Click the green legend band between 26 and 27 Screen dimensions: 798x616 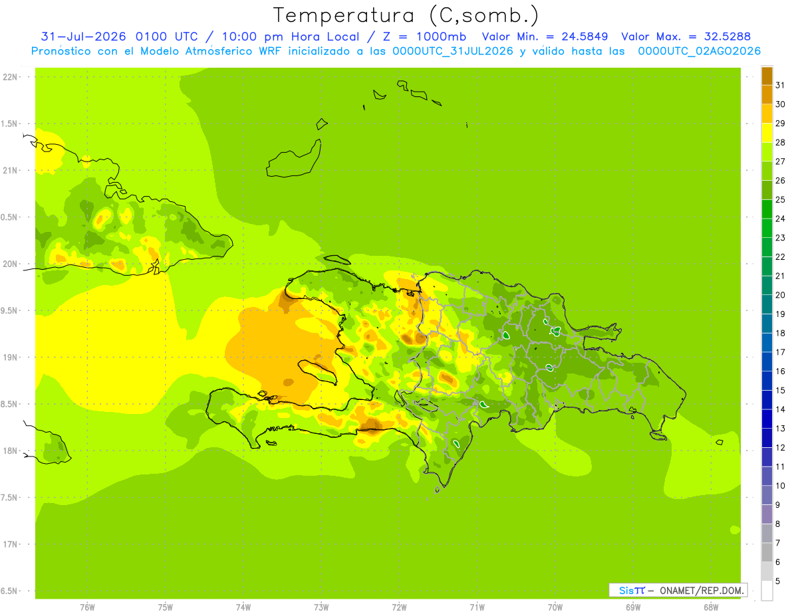tap(767, 171)
